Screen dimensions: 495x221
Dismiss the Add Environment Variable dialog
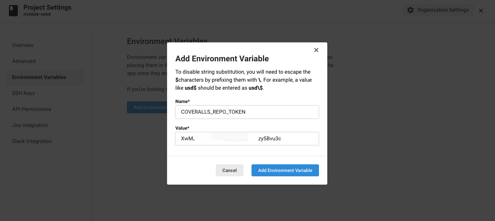click(316, 50)
